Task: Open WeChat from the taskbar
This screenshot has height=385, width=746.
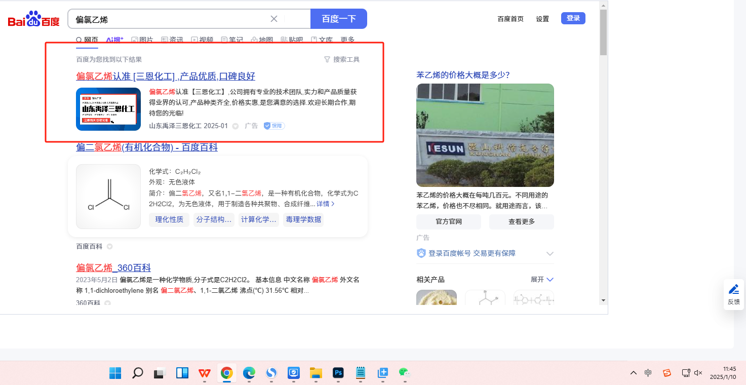Action: pos(404,373)
